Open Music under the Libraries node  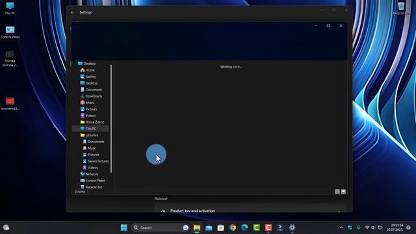[x=90, y=148]
